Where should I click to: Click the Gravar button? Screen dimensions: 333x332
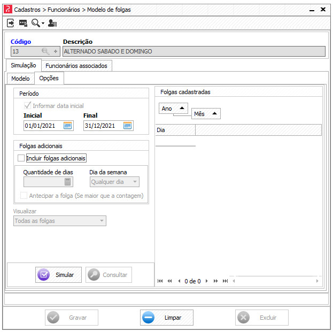point(72,318)
